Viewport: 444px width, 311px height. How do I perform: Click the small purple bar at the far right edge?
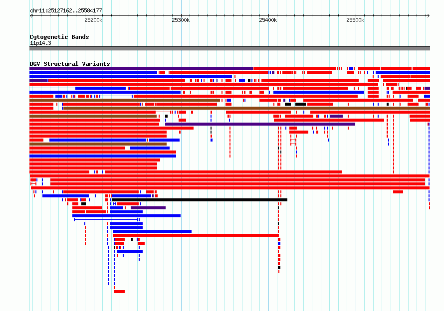427,88
